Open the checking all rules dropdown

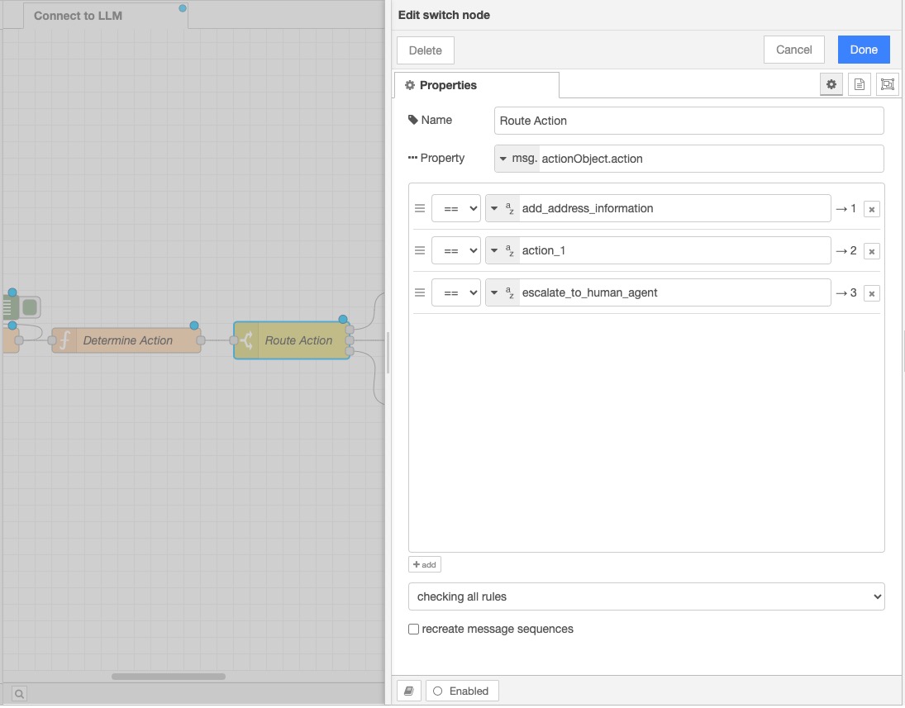[646, 596]
